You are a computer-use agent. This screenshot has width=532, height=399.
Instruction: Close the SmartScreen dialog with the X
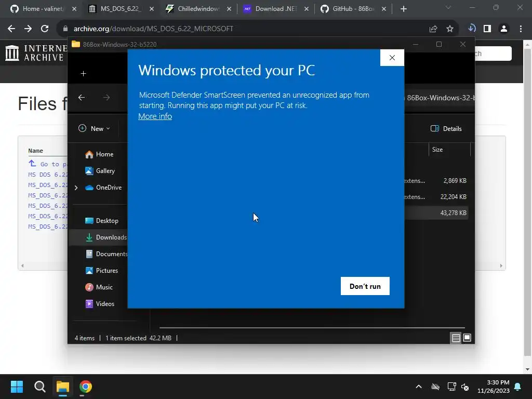tap(392, 58)
